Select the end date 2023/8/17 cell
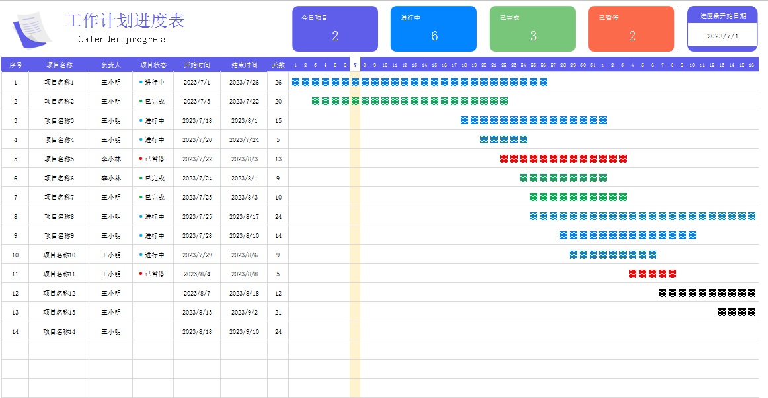The height and width of the screenshot is (398, 768). (x=244, y=216)
